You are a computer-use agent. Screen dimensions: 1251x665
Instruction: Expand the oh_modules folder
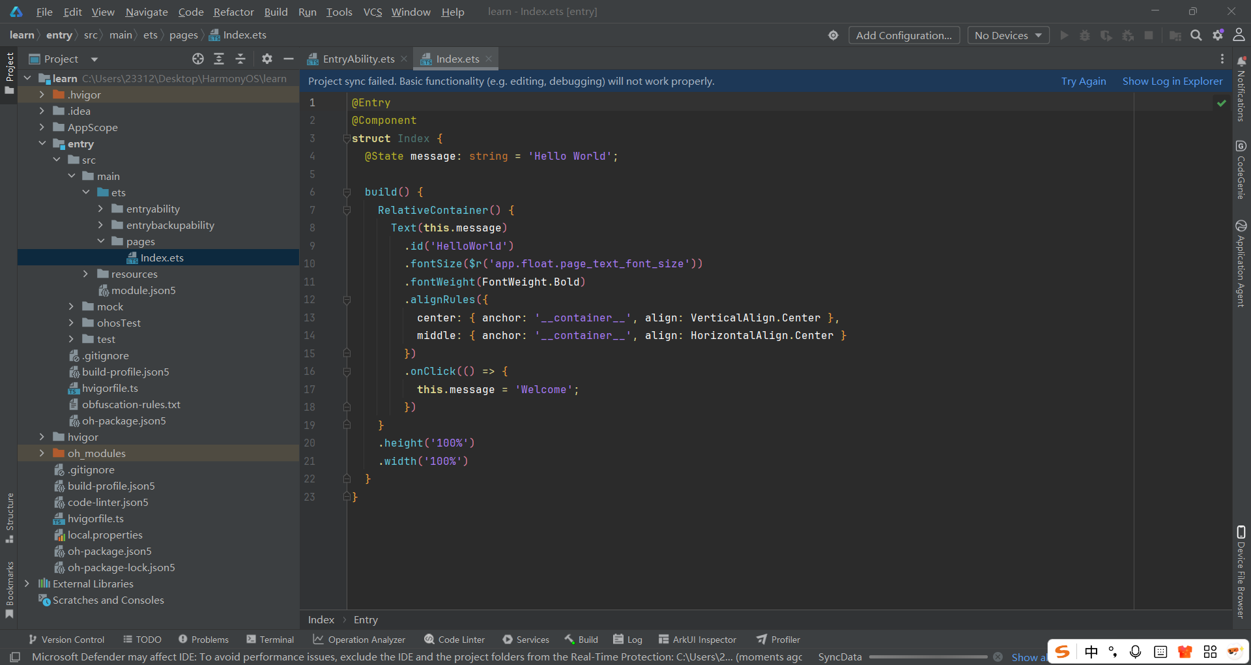pyautogui.click(x=42, y=453)
